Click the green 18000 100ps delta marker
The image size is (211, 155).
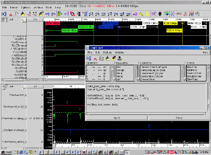point(70,30)
